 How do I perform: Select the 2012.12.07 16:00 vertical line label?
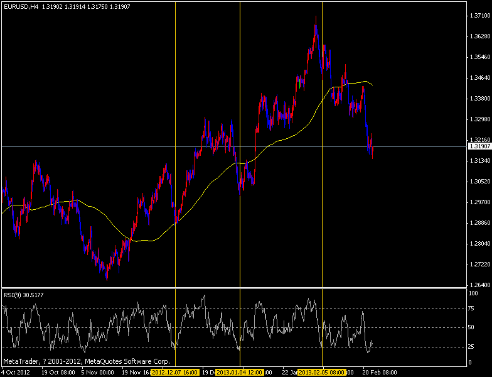(x=175, y=373)
